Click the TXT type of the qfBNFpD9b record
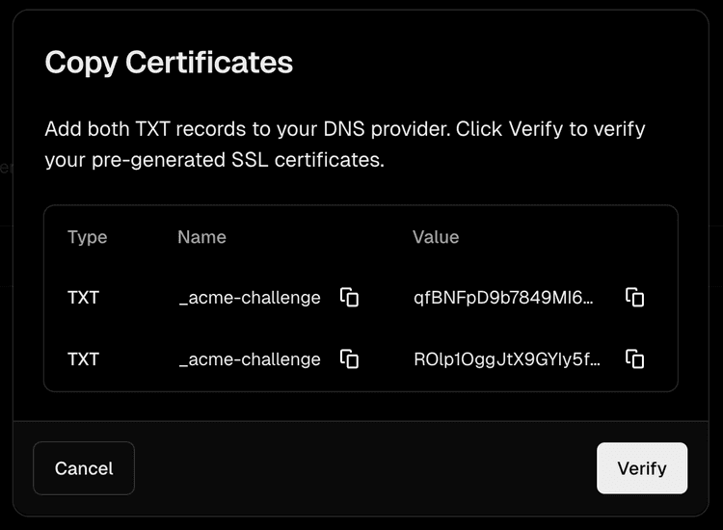 83,298
